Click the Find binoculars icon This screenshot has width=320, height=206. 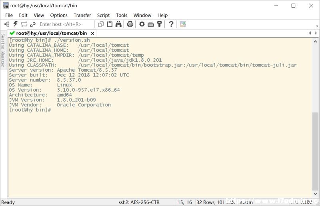pyautogui.click(x=118, y=24)
